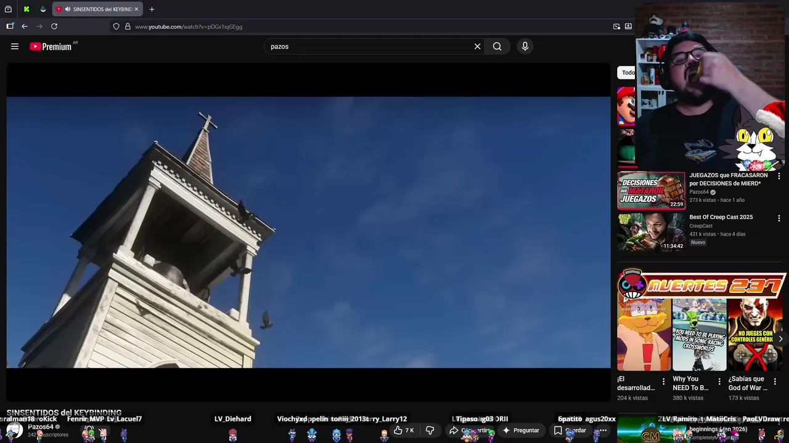Open 'Why You NEED To B...' Short thumbnail
The image size is (789, 443).
tap(699, 335)
